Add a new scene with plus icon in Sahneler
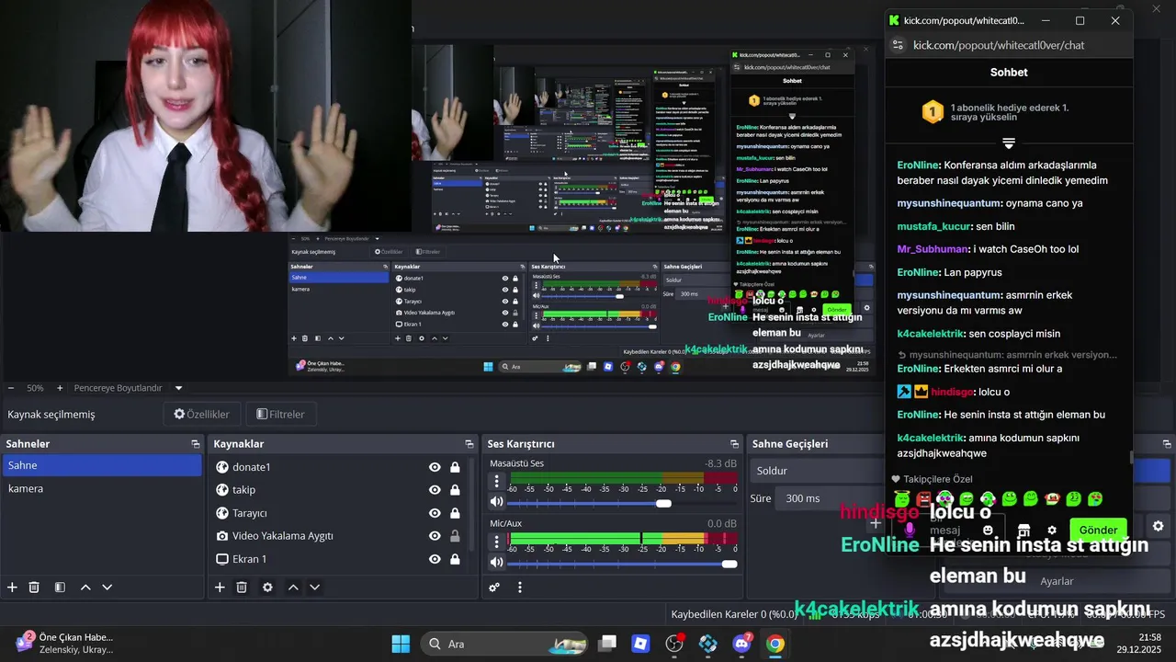The height and width of the screenshot is (662, 1176). point(12,587)
